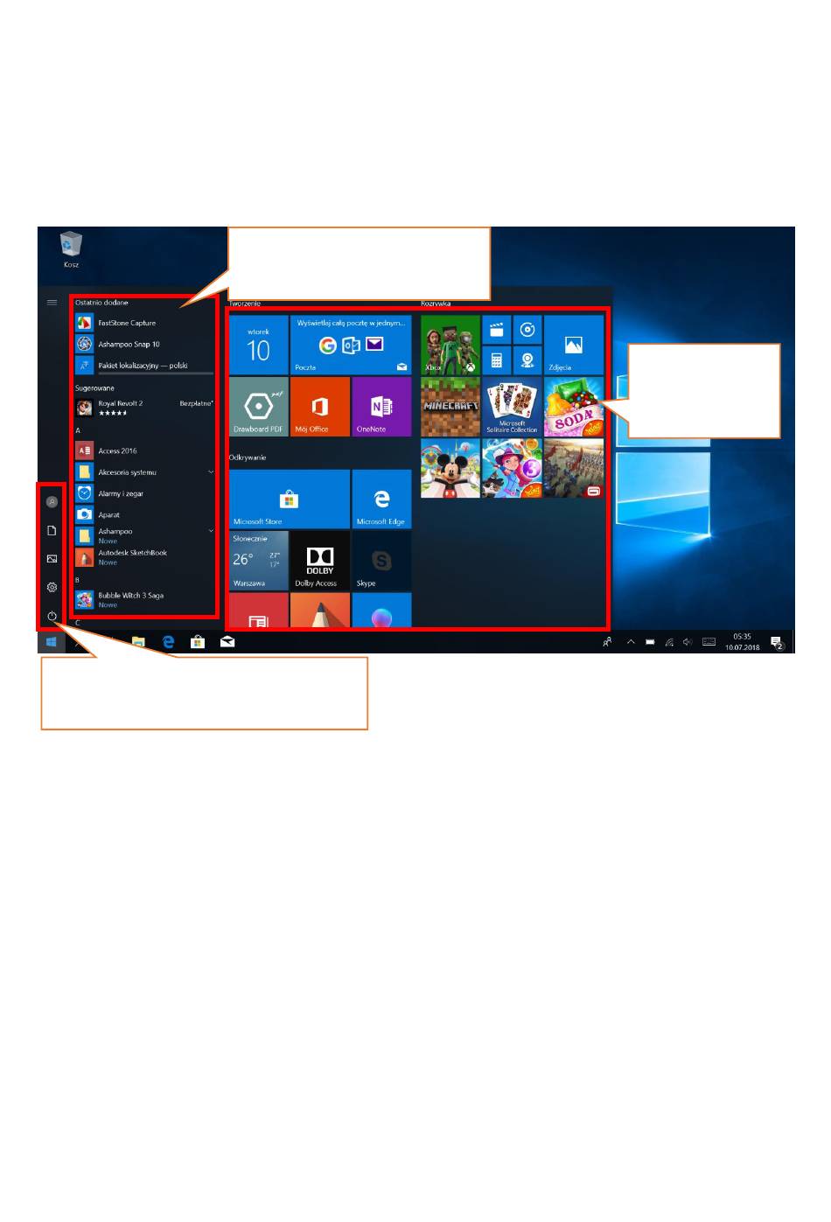The width and height of the screenshot is (831, 1222).
Task: Click the Odkrywanie group header
Action: [248, 457]
